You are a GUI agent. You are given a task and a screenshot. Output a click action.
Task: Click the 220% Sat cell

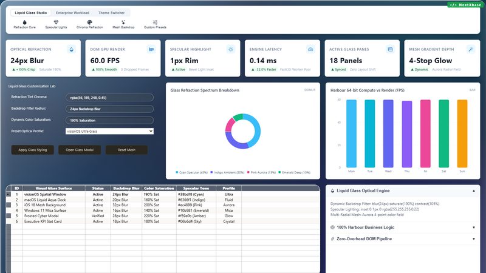click(159, 216)
